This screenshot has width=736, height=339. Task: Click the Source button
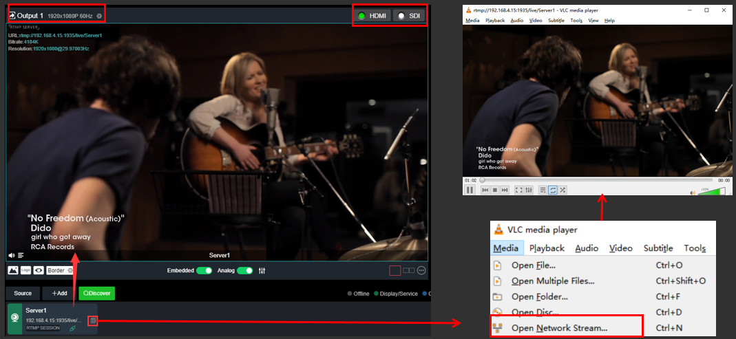click(23, 294)
